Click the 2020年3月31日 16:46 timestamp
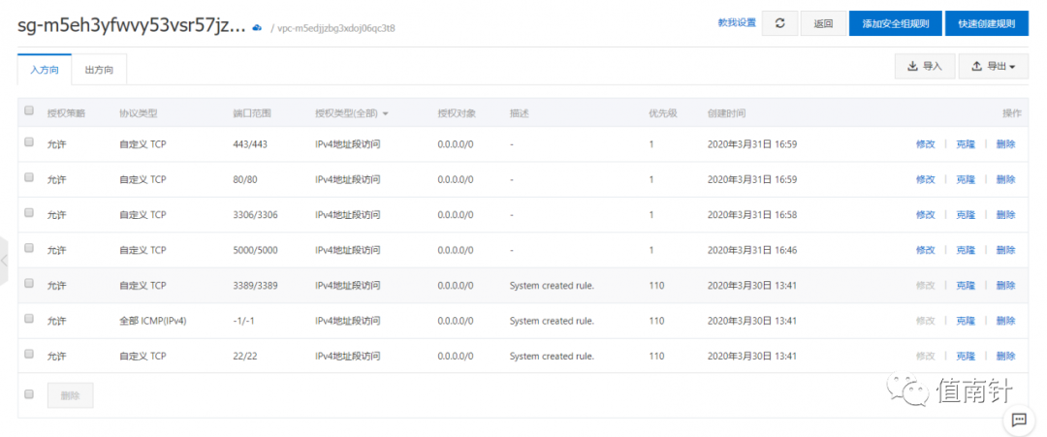1047x437 pixels. pos(752,250)
